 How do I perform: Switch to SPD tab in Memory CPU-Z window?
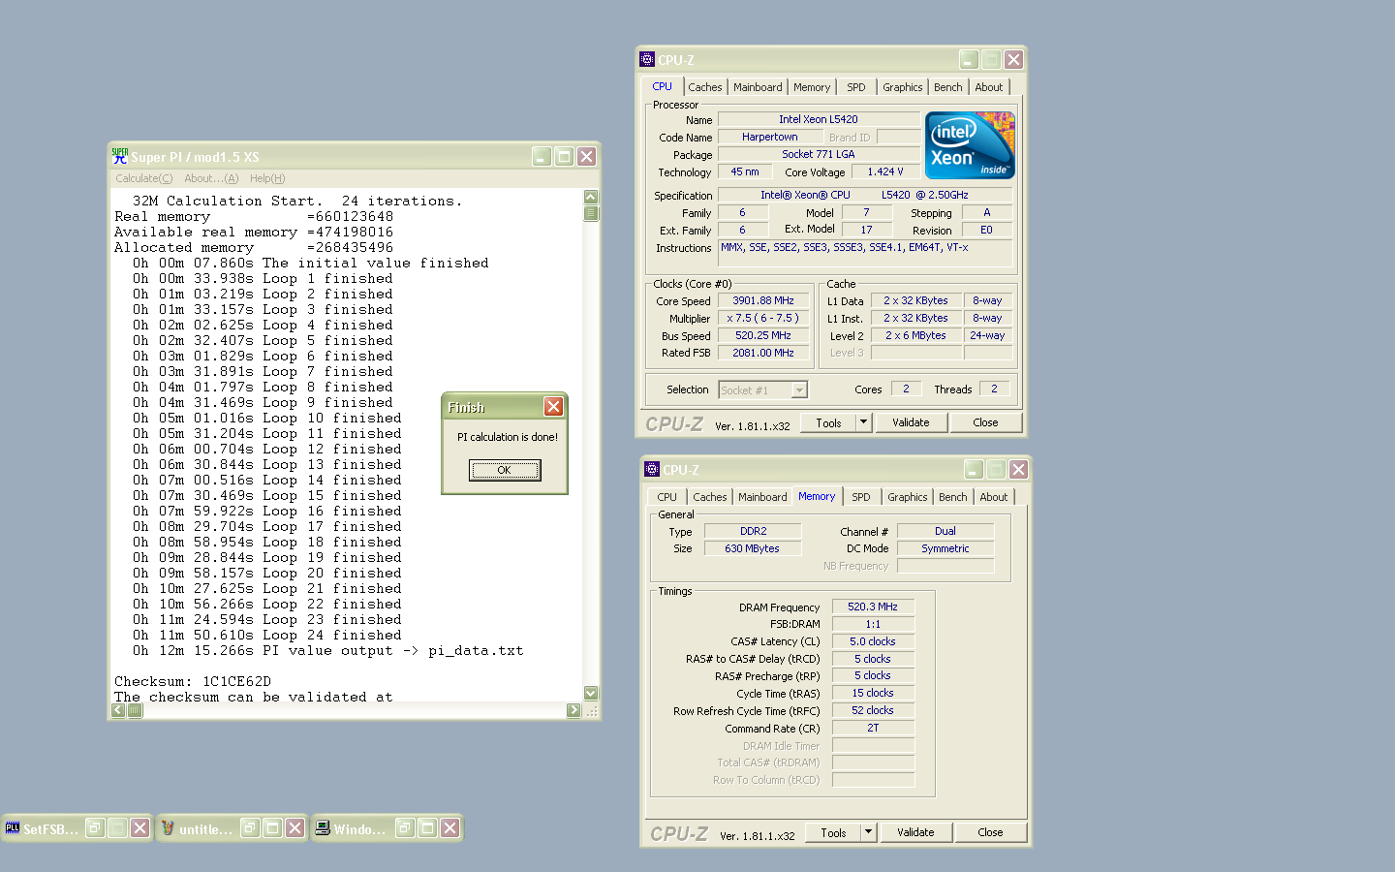tap(861, 497)
